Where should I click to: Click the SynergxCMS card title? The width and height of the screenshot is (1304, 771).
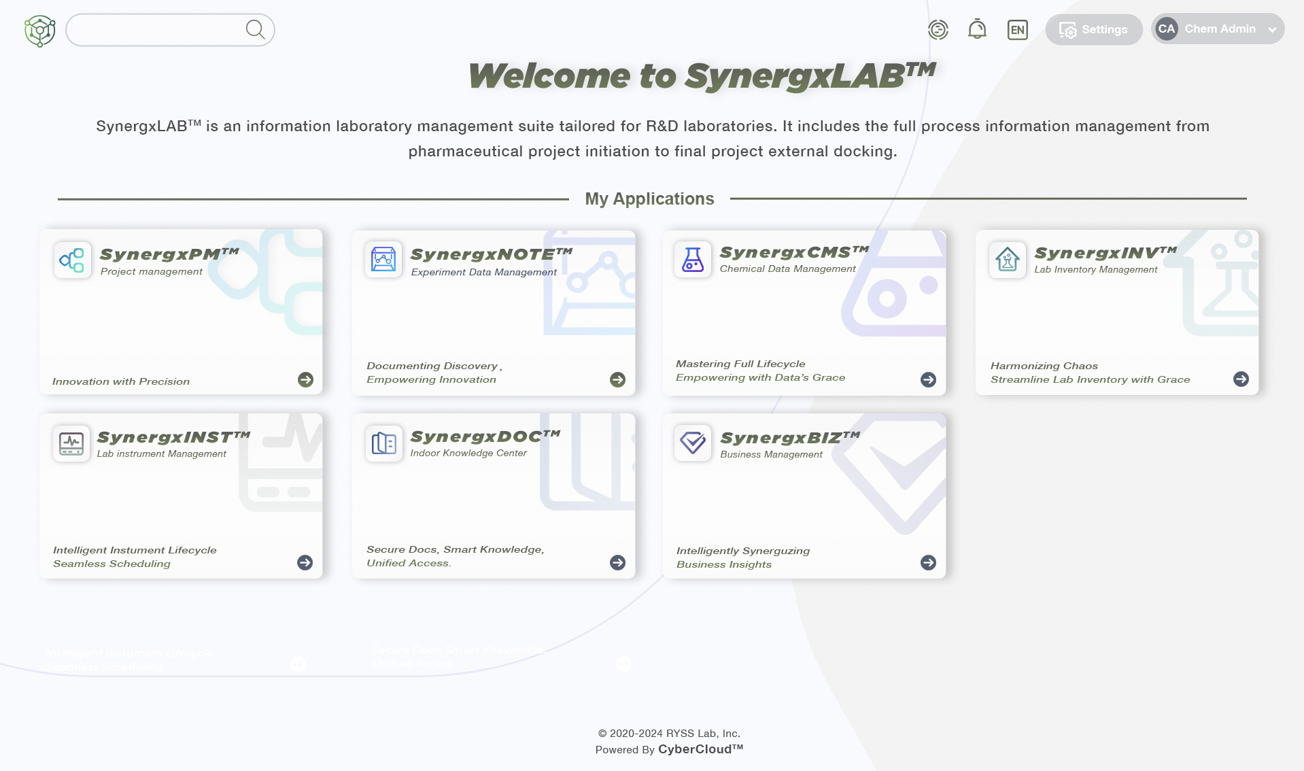[794, 252]
